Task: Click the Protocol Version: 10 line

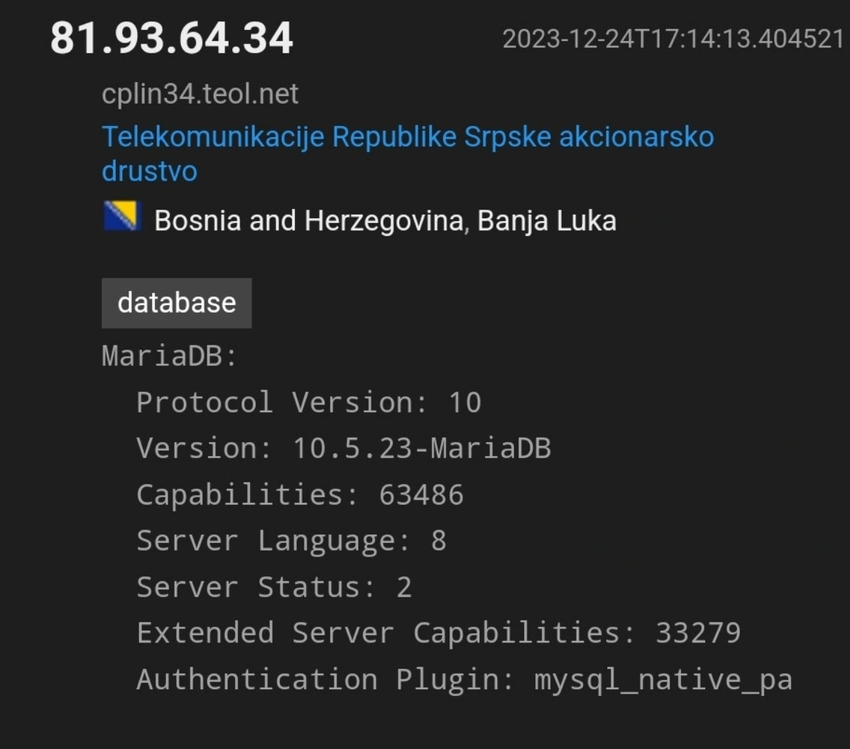Action: coord(309,402)
